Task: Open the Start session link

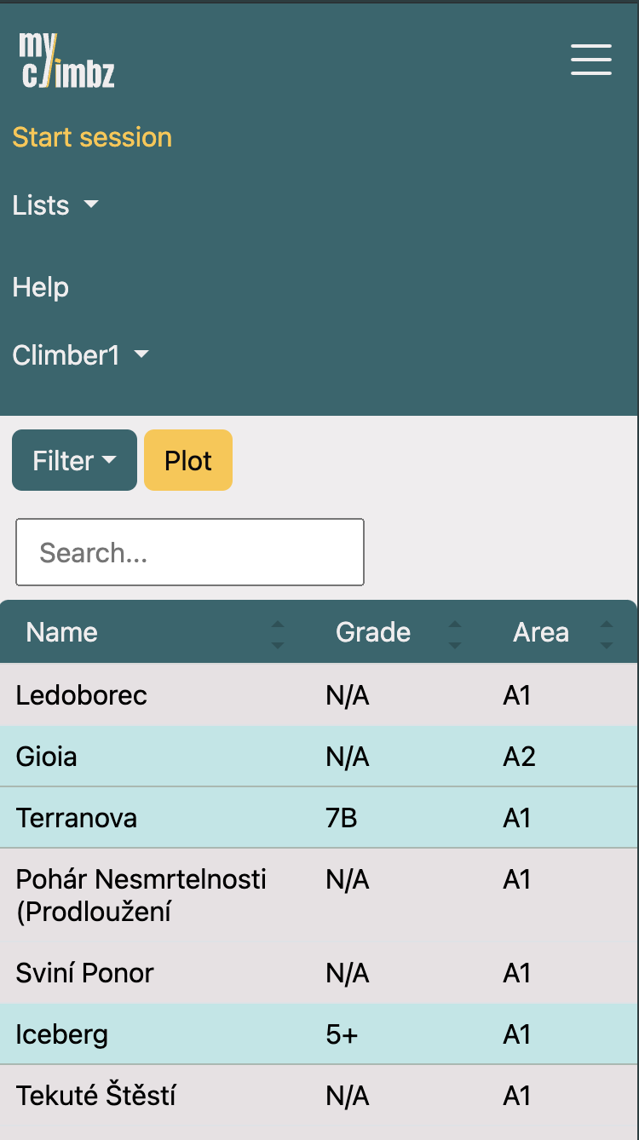Action: tap(92, 137)
